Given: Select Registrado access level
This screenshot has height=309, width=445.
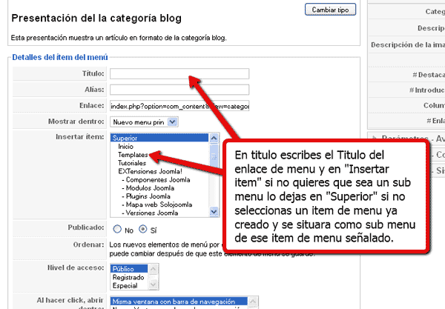Looking at the screenshot, I should [x=128, y=276].
